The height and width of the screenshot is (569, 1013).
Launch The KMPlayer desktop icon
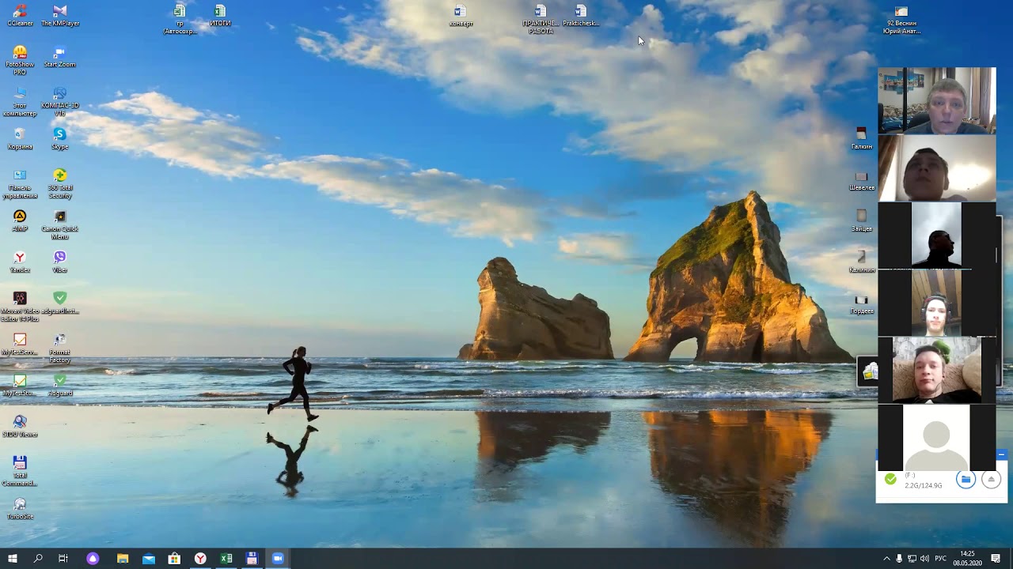point(60,15)
